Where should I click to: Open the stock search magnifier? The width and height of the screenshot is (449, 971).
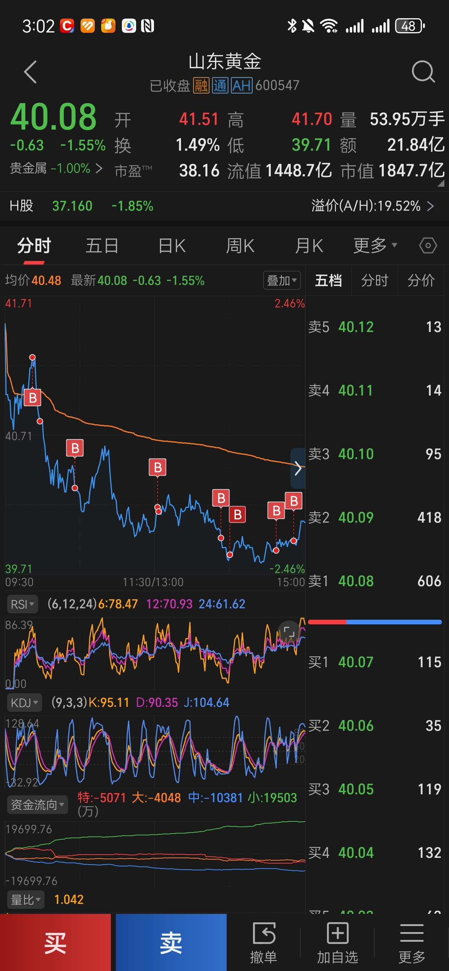(x=423, y=71)
